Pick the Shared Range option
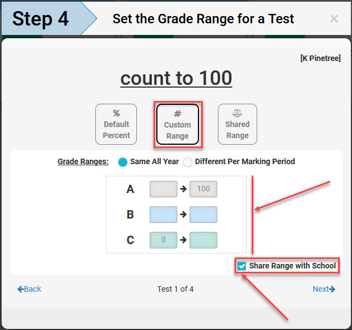352x330 pixels. click(237, 124)
